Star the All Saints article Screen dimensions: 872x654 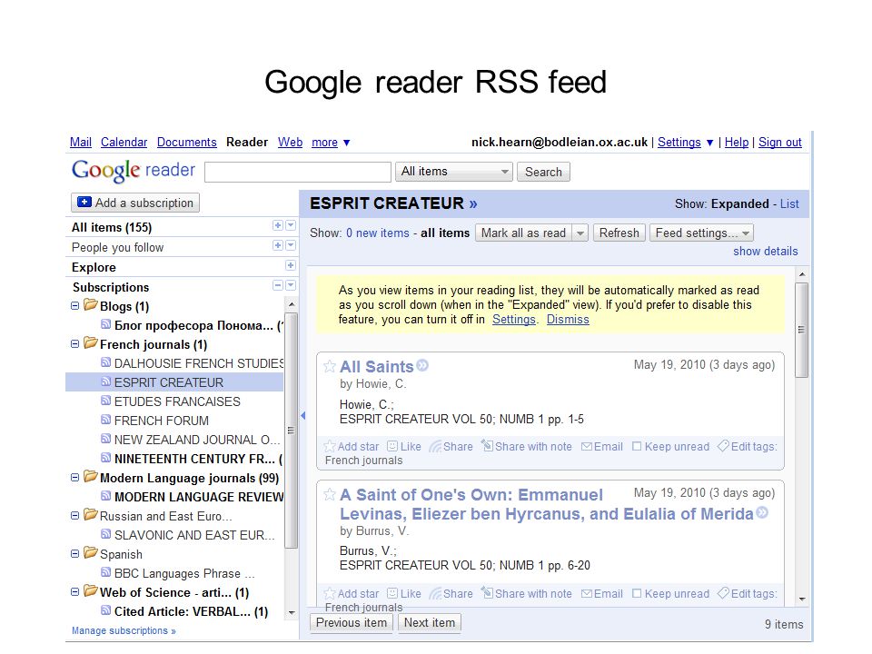330,366
